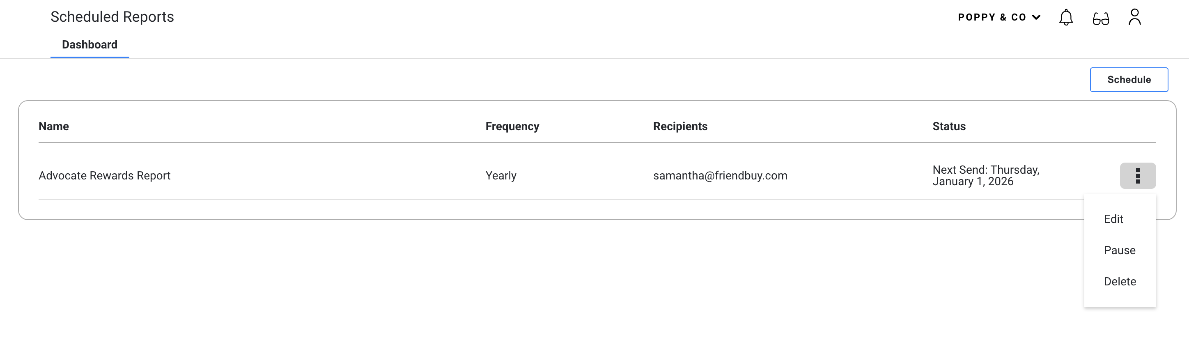
Task: Open the Advocate Rewards Report entry
Action: pos(104,176)
